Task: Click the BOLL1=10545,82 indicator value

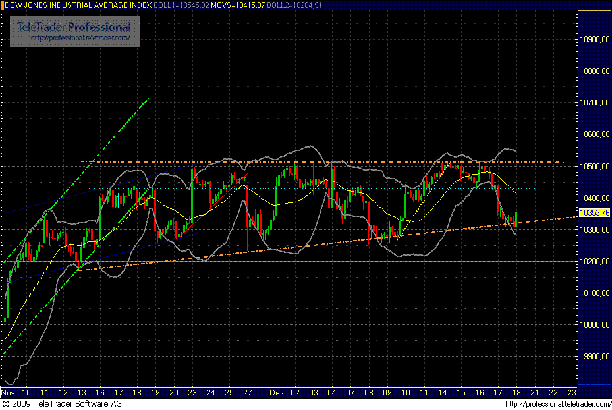Action: 181,5
